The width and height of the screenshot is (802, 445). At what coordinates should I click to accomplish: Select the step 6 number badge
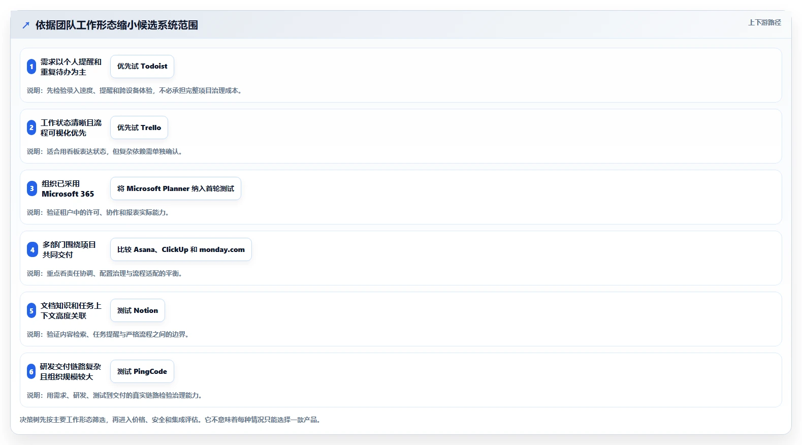click(31, 371)
